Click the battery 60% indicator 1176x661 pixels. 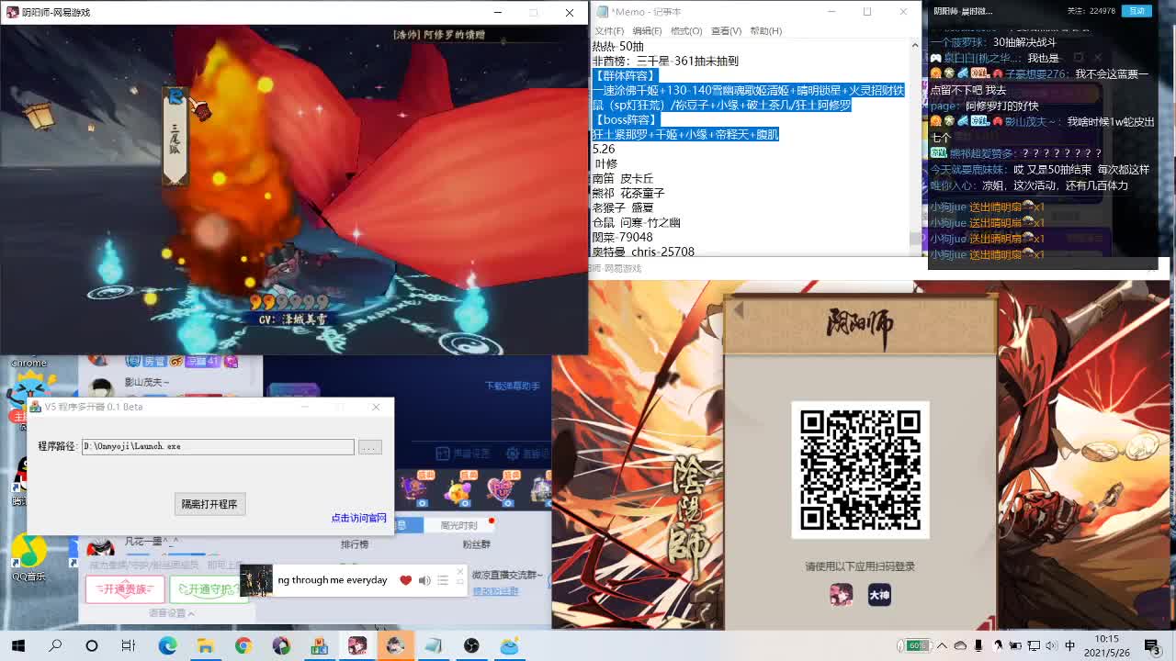(x=916, y=645)
